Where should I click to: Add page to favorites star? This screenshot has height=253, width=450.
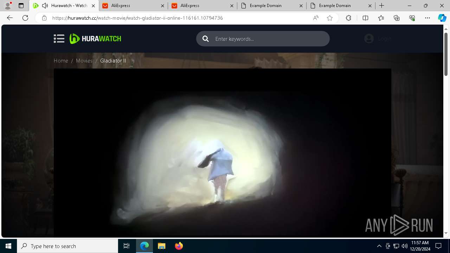pyautogui.click(x=330, y=18)
